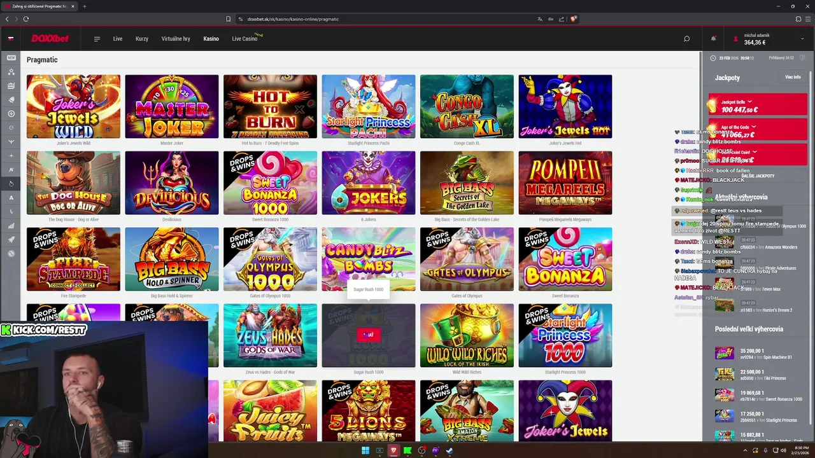
Task: Open Devilicious game thumbnail
Action: point(172,183)
